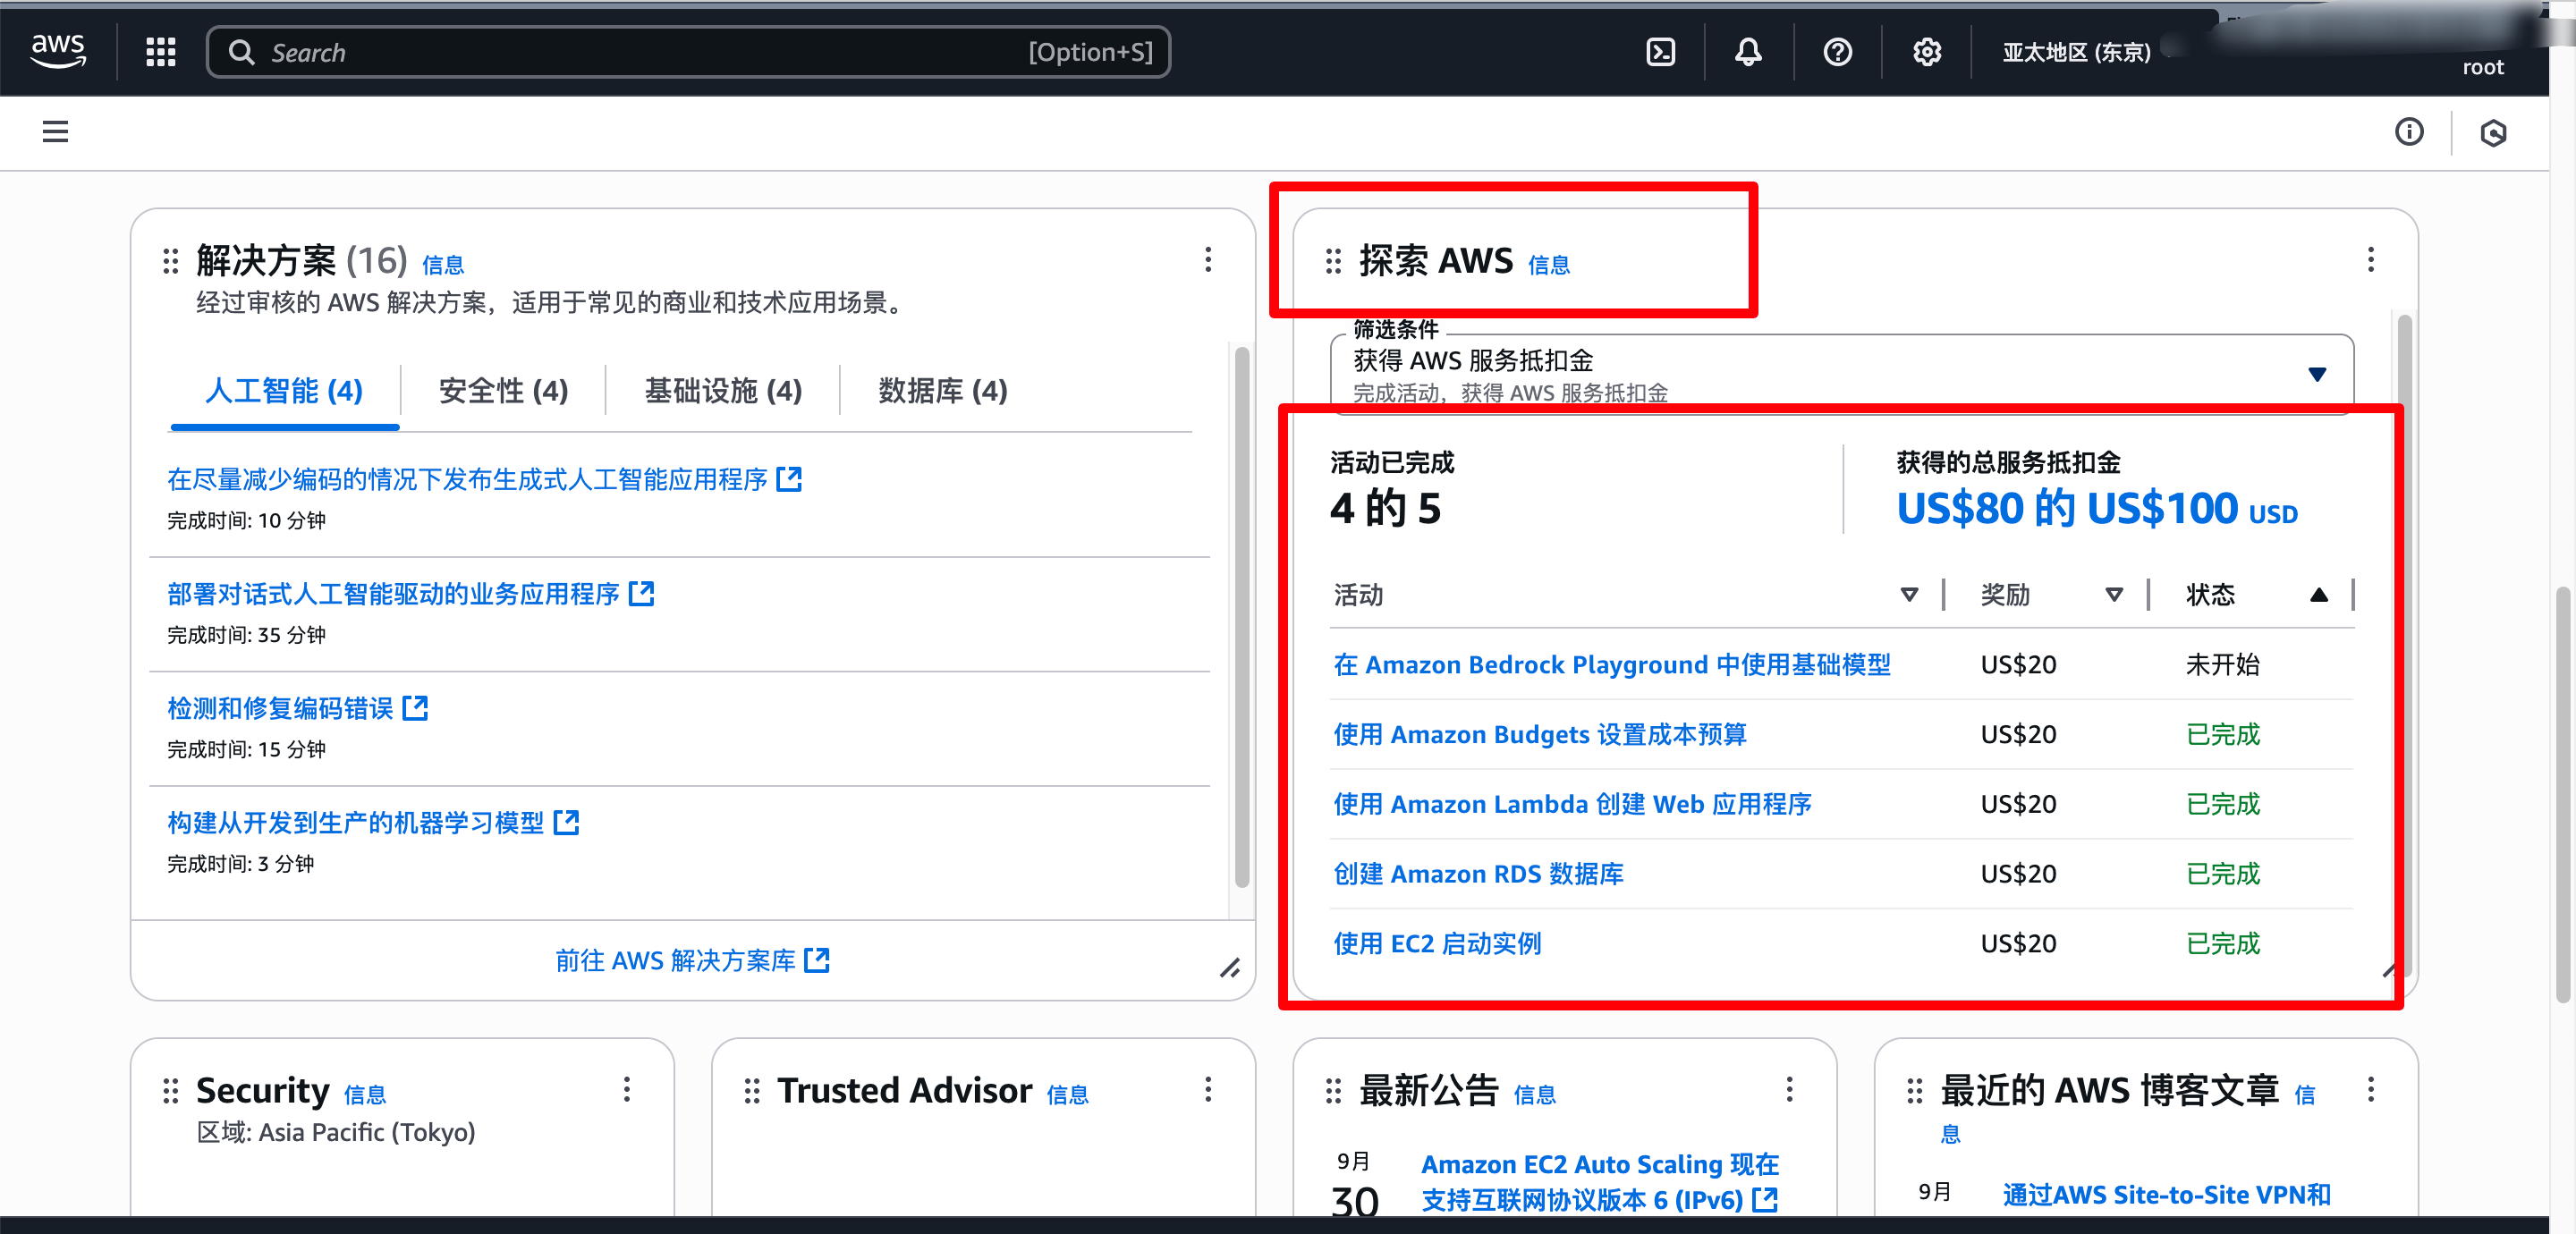Open the help question mark icon

point(1837,52)
